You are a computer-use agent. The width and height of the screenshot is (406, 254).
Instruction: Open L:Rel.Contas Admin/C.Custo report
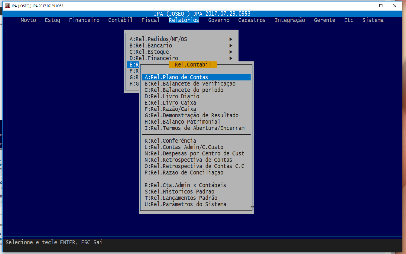pos(196,147)
